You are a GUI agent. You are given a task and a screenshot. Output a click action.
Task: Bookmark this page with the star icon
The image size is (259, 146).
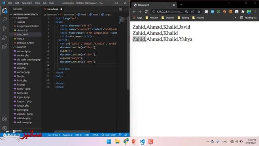[199, 12]
